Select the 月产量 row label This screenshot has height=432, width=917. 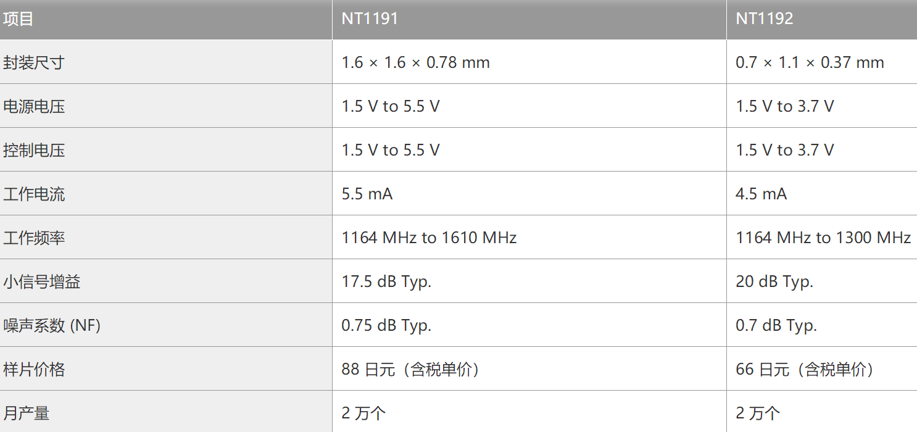pos(26,413)
